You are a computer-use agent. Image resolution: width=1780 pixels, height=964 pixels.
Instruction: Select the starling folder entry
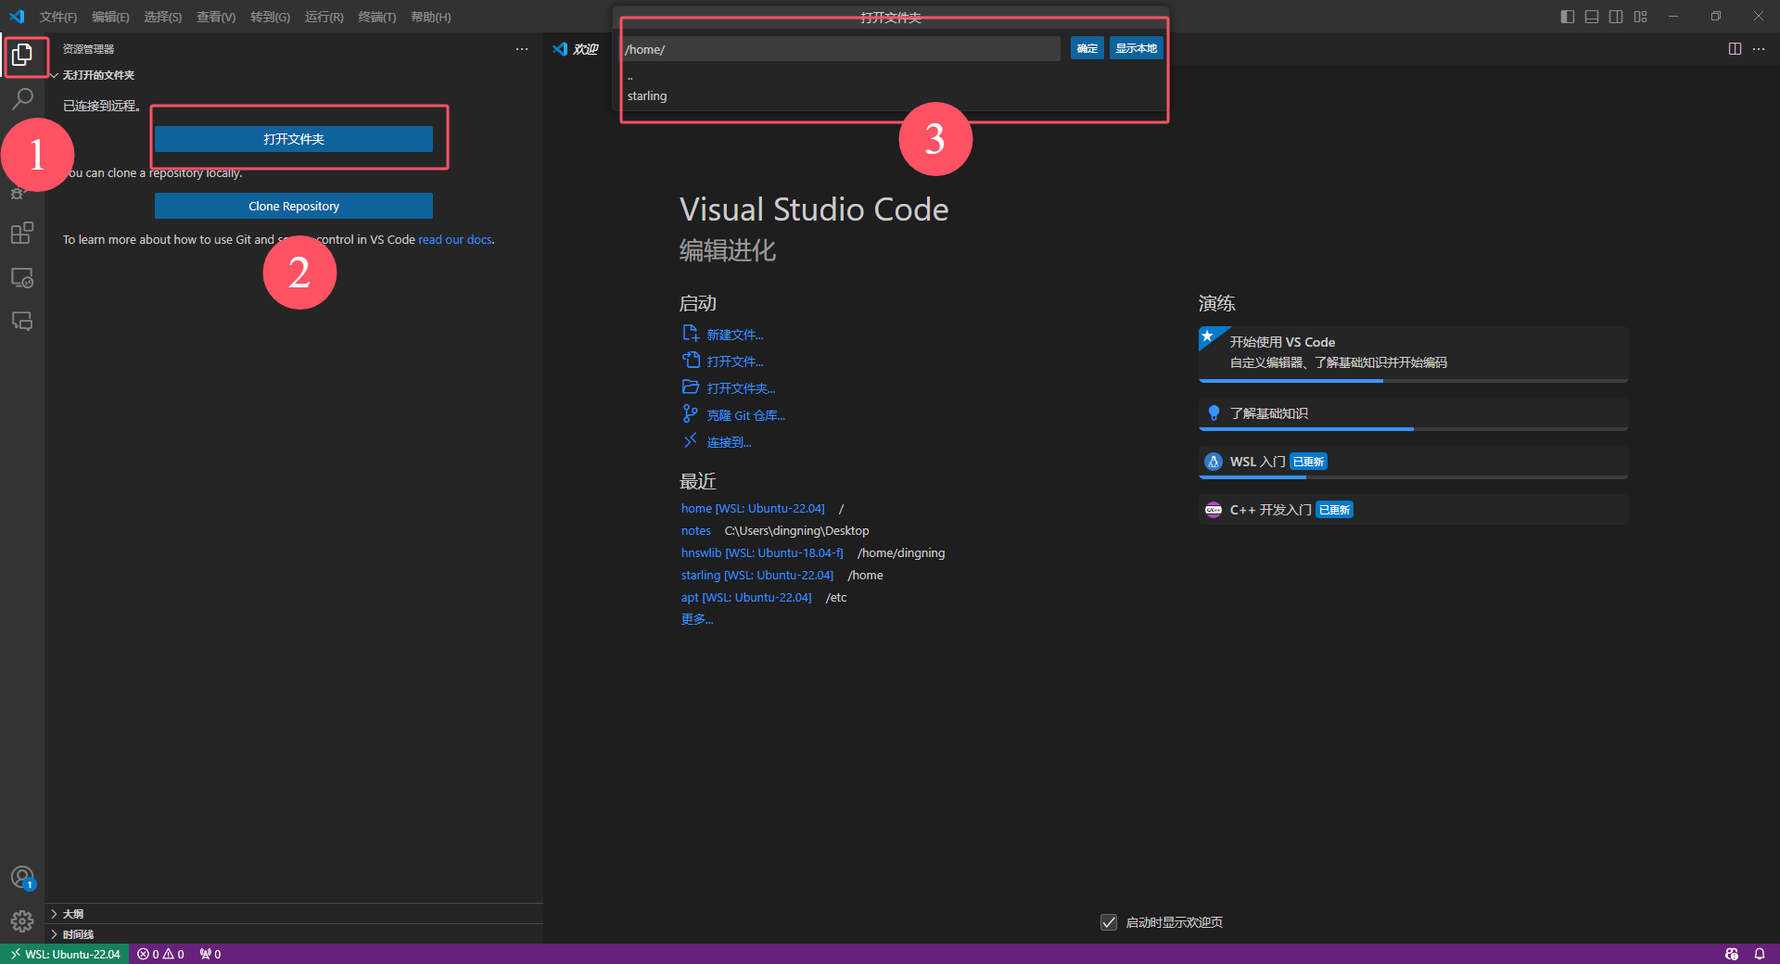tap(892, 95)
